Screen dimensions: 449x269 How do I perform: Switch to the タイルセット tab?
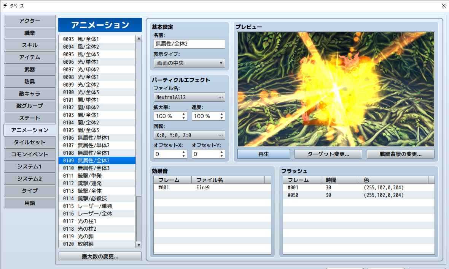(x=29, y=142)
